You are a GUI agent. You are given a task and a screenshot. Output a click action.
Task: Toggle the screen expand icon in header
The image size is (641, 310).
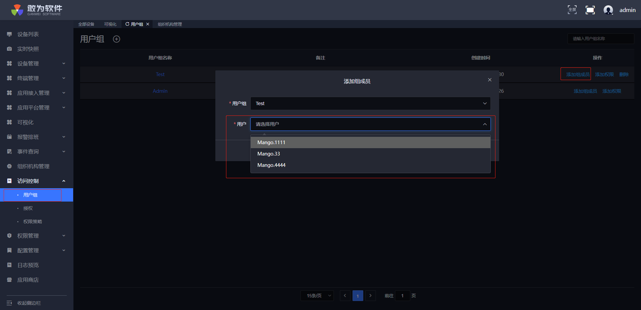[x=590, y=10]
